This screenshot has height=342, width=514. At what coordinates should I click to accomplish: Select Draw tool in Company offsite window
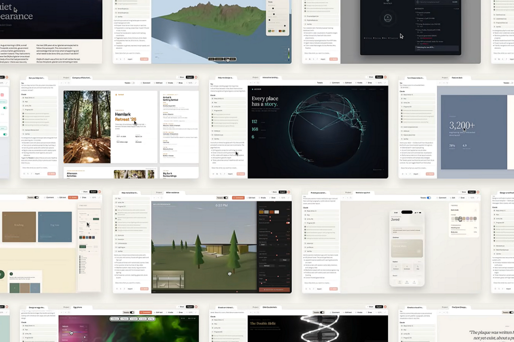[x=180, y=83]
